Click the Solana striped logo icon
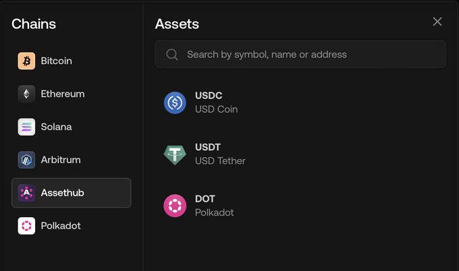This screenshot has width=459, height=271. click(x=26, y=127)
